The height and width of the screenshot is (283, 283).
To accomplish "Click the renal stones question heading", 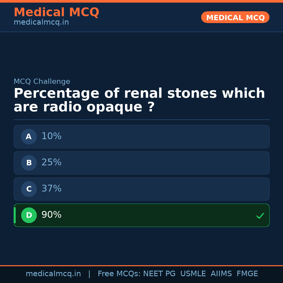I will 139,100.
